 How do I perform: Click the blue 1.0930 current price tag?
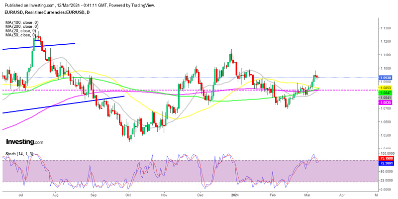[385, 78]
